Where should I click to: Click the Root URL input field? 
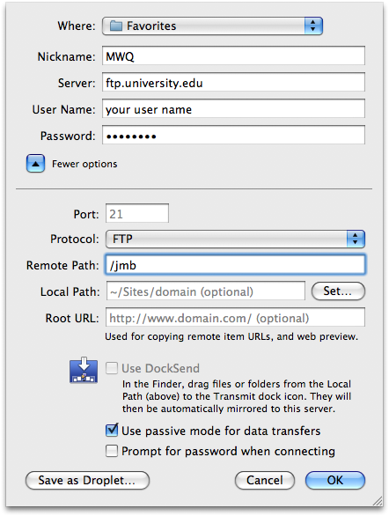[235, 317]
